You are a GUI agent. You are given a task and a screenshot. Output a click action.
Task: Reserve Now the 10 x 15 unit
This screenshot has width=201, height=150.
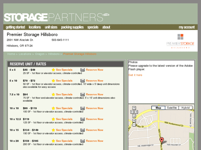click(95, 130)
